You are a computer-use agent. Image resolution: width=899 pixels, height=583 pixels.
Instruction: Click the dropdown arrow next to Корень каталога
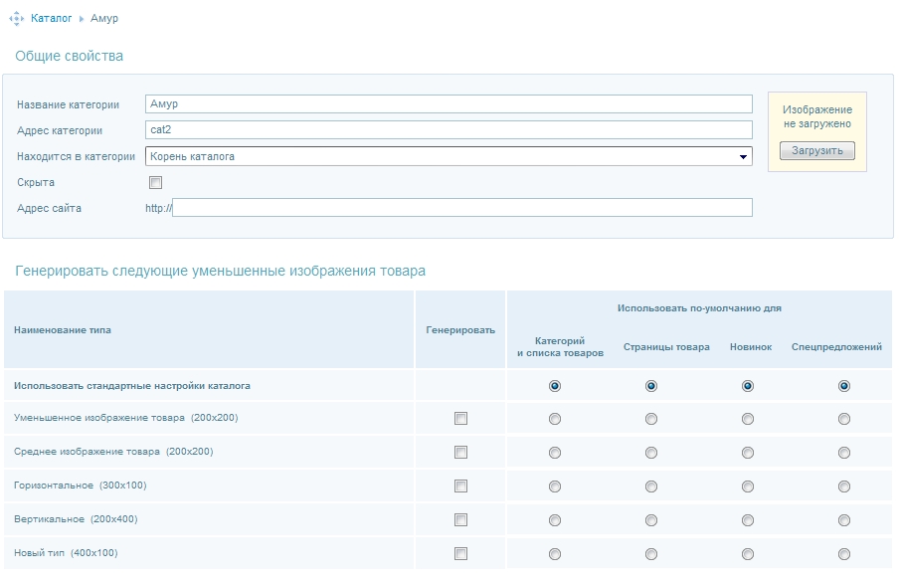pyautogui.click(x=742, y=157)
